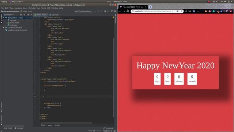Viewport: 234px width, 132px height.
Task: Select index.html in project tree
Action: 13,23
